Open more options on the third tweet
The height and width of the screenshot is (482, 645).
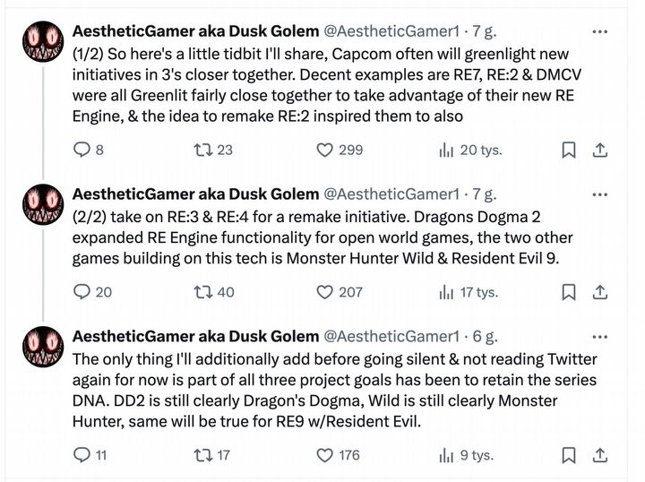pos(600,336)
